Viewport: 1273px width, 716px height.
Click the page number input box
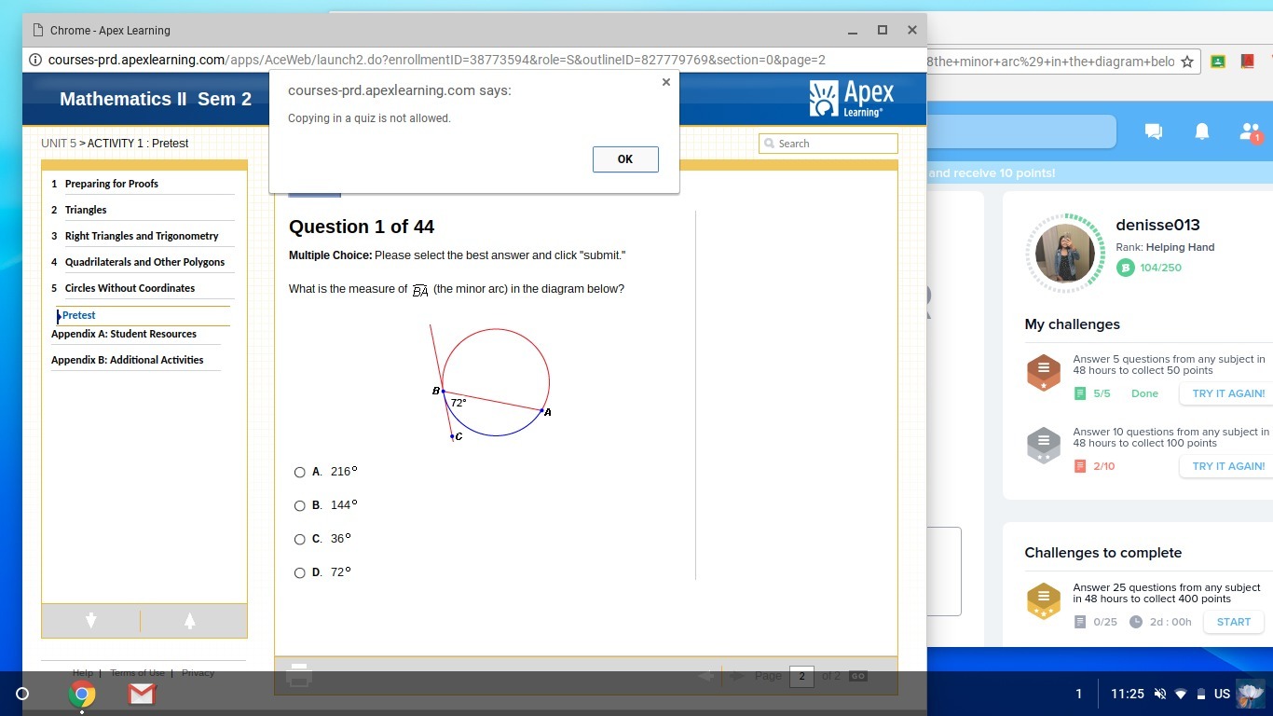click(801, 677)
